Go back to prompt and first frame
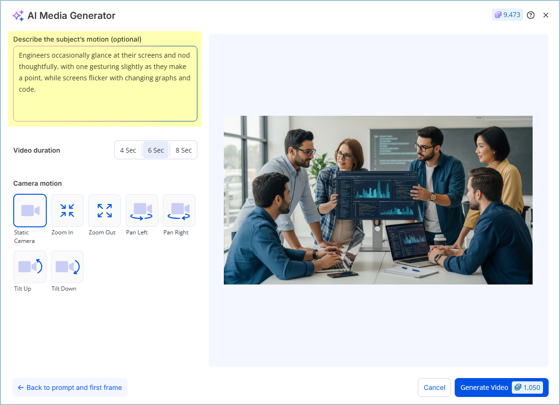Screen dimensions: 560x405 [70, 388]
